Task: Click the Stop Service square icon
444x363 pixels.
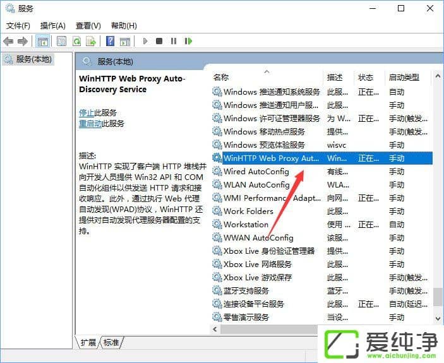Action: 159,41
